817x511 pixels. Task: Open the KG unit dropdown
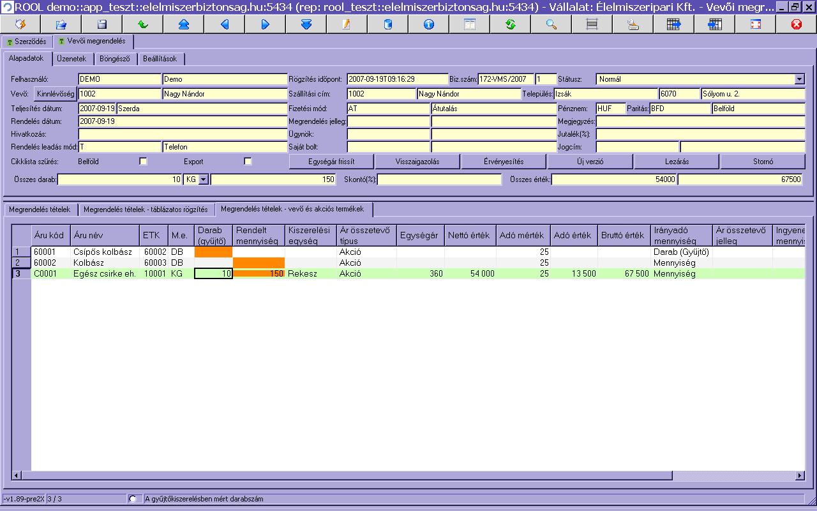pyautogui.click(x=204, y=180)
